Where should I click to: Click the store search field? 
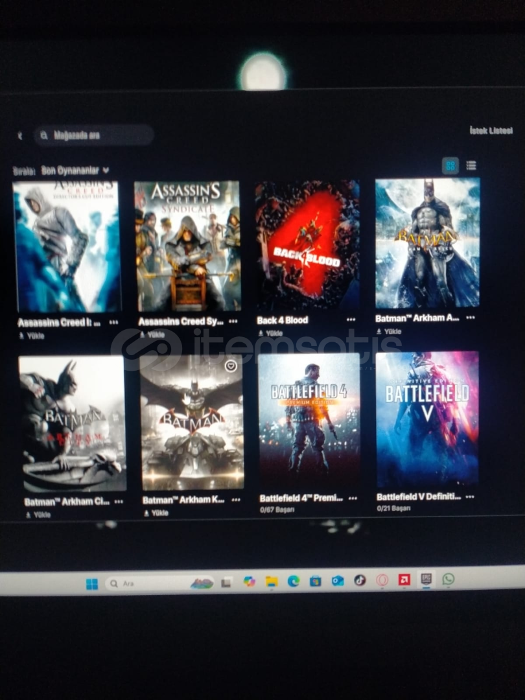94,135
